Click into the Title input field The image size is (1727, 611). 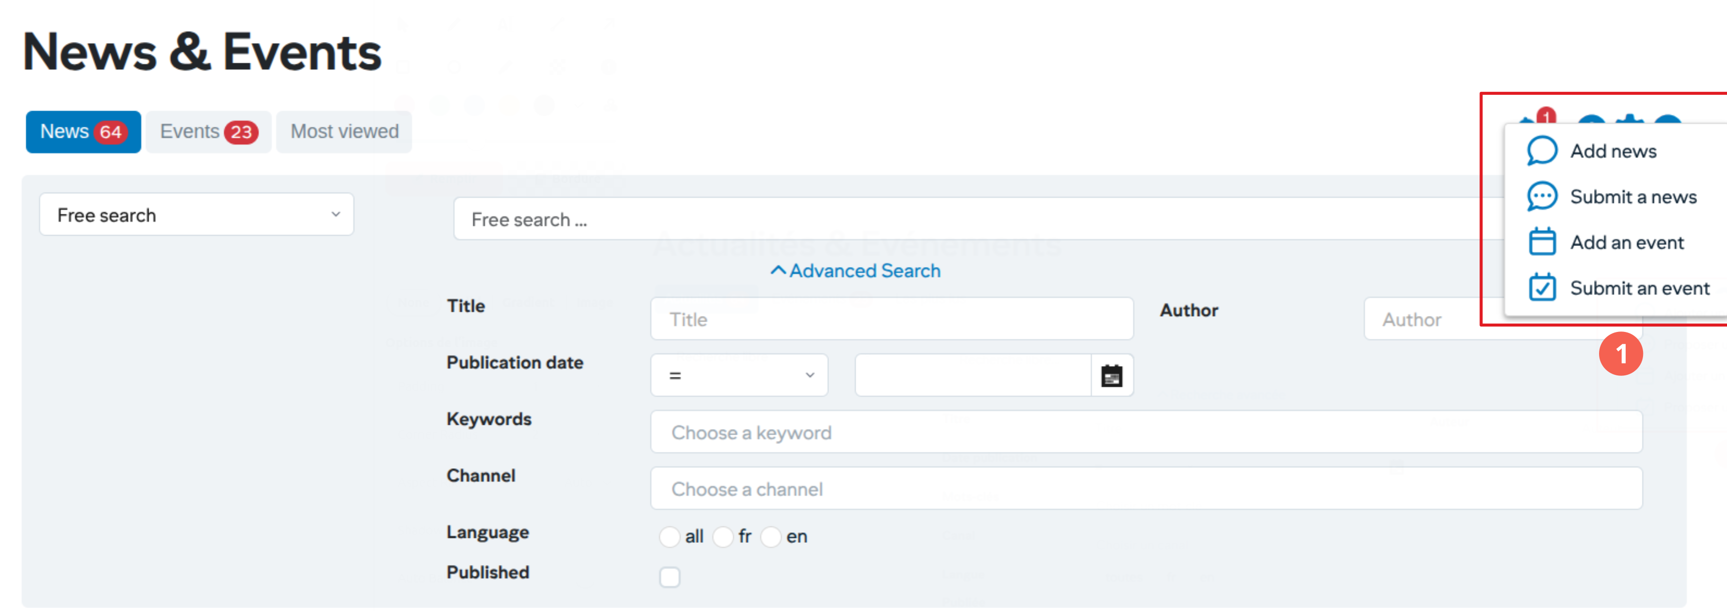tap(892, 319)
